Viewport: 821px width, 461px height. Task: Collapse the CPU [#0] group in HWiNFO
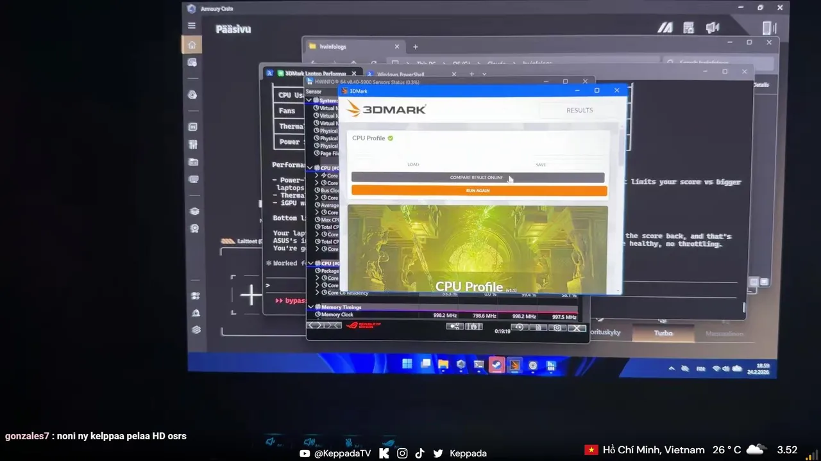pos(310,168)
